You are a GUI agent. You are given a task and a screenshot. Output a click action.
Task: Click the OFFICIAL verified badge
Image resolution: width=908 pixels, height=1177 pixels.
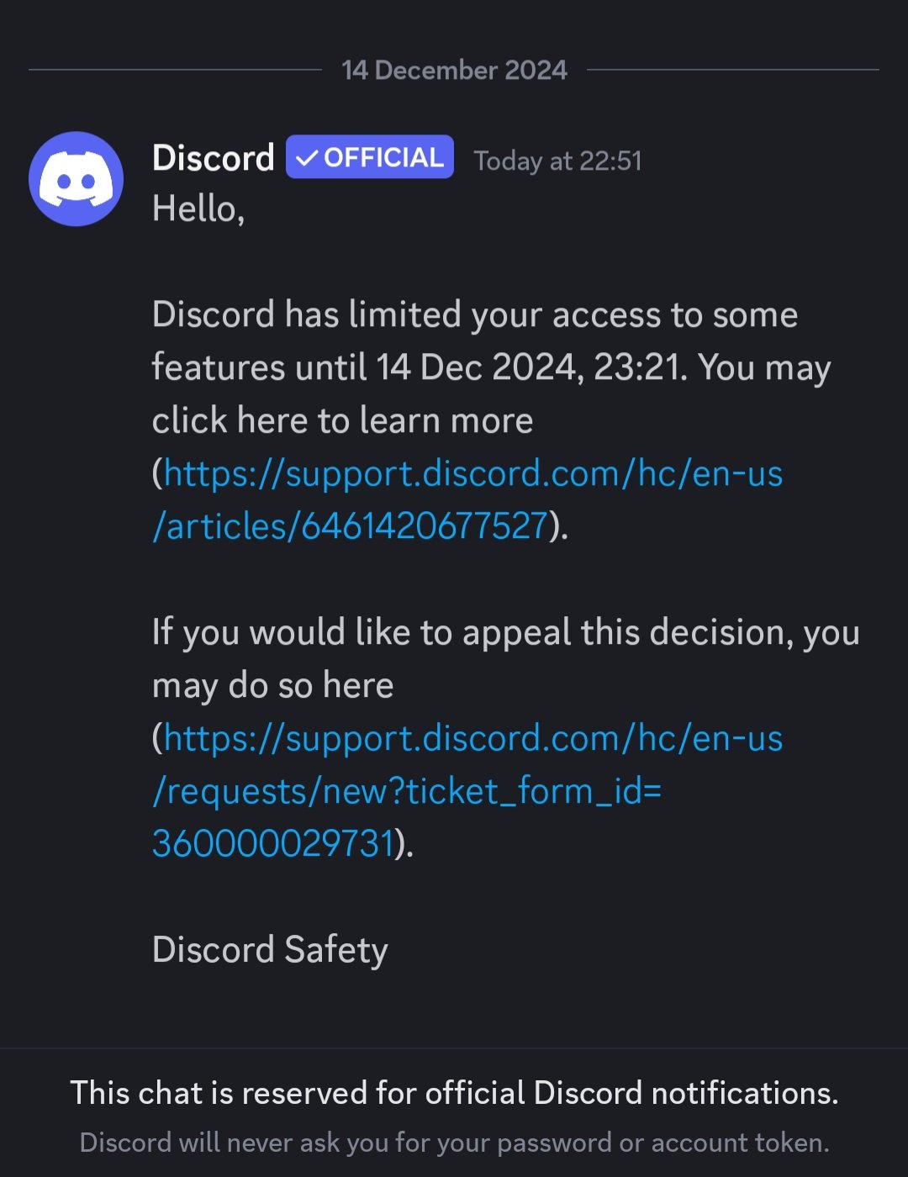coord(370,157)
